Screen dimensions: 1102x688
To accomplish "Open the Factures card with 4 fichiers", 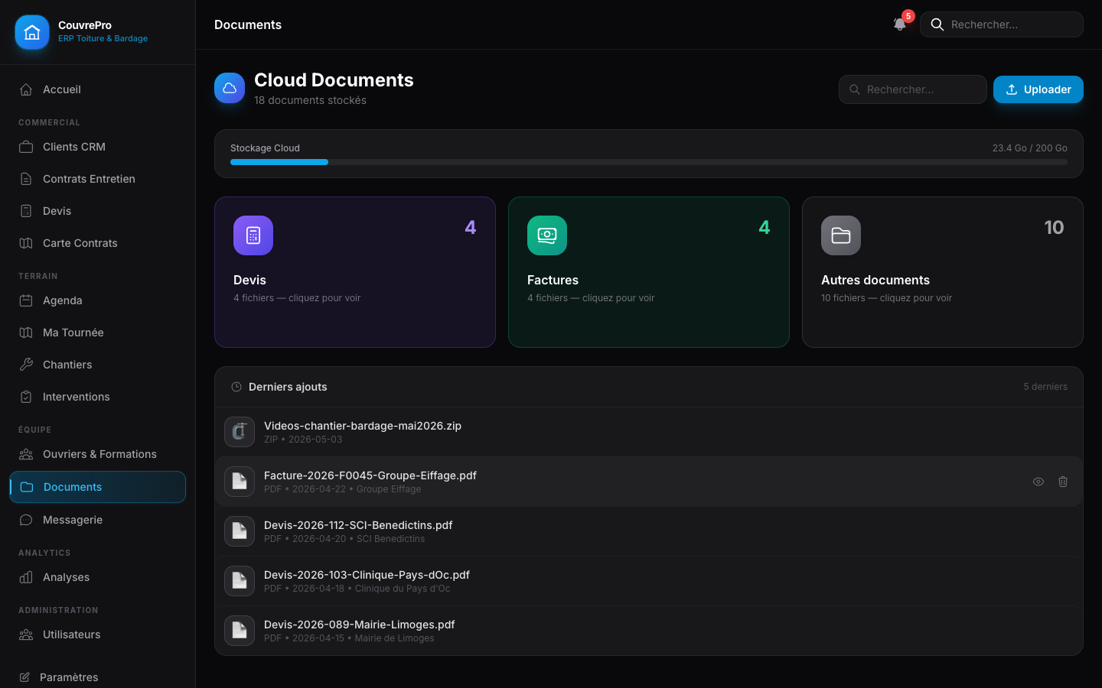I will (649, 272).
